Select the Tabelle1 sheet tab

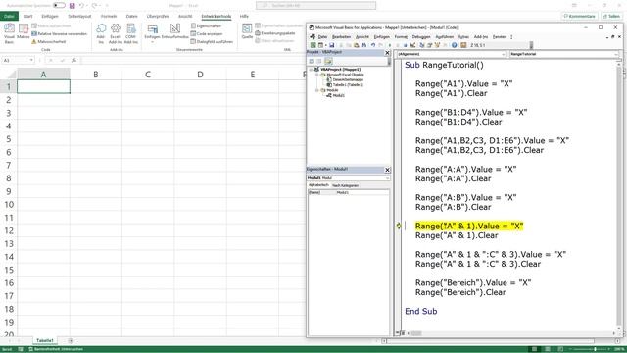pos(45,340)
